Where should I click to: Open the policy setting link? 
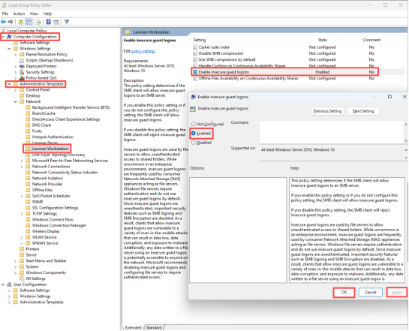click(x=143, y=51)
